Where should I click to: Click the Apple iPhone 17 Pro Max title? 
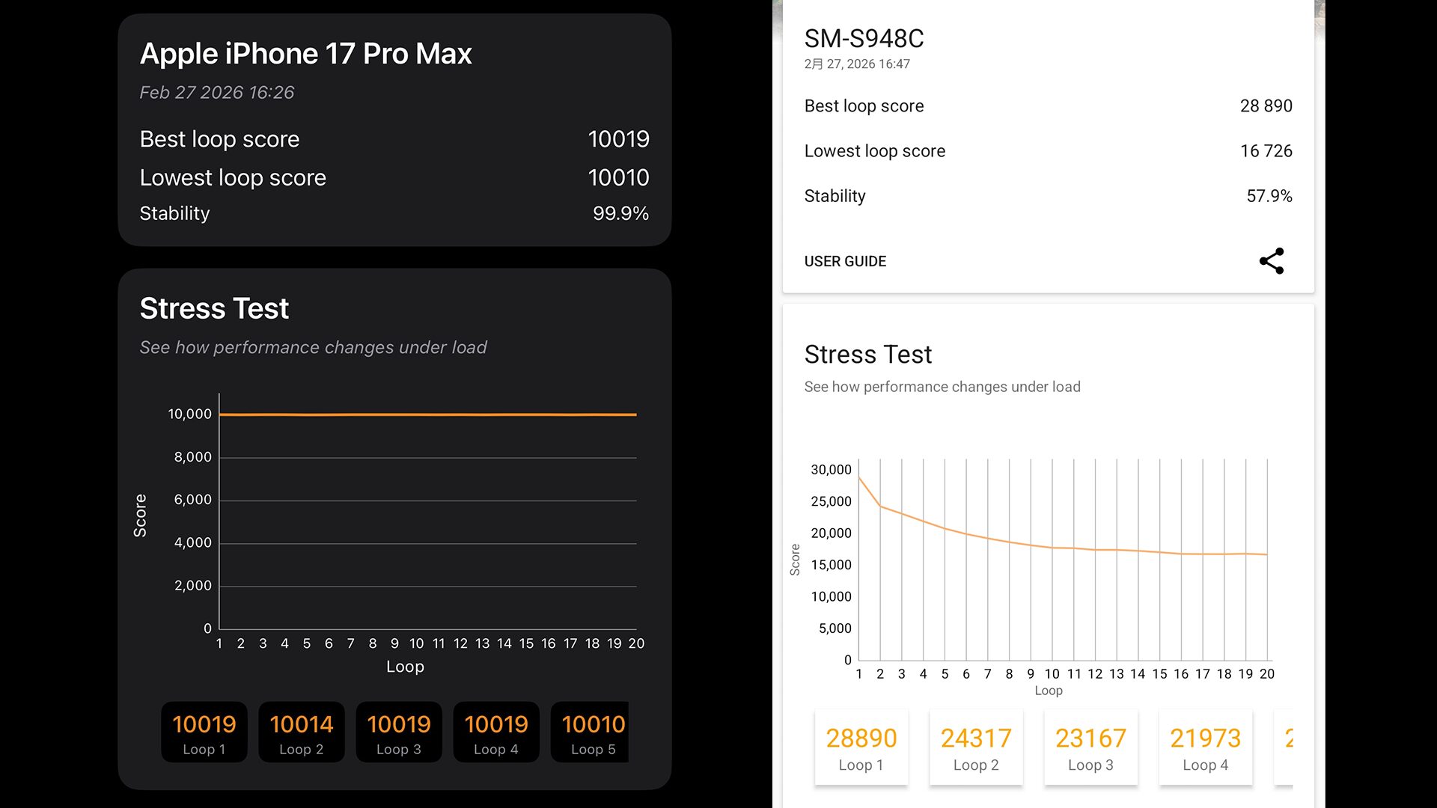pyautogui.click(x=305, y=54)
